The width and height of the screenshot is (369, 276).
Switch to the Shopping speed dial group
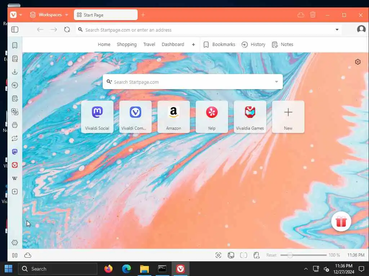pos(126,44)
